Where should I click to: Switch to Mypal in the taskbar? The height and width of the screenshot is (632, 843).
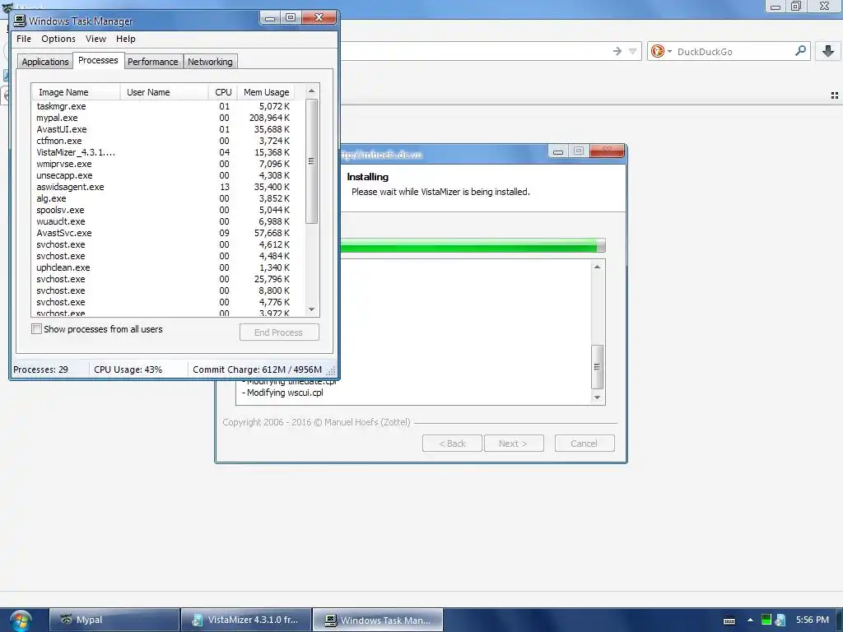[x=114, y=620]
